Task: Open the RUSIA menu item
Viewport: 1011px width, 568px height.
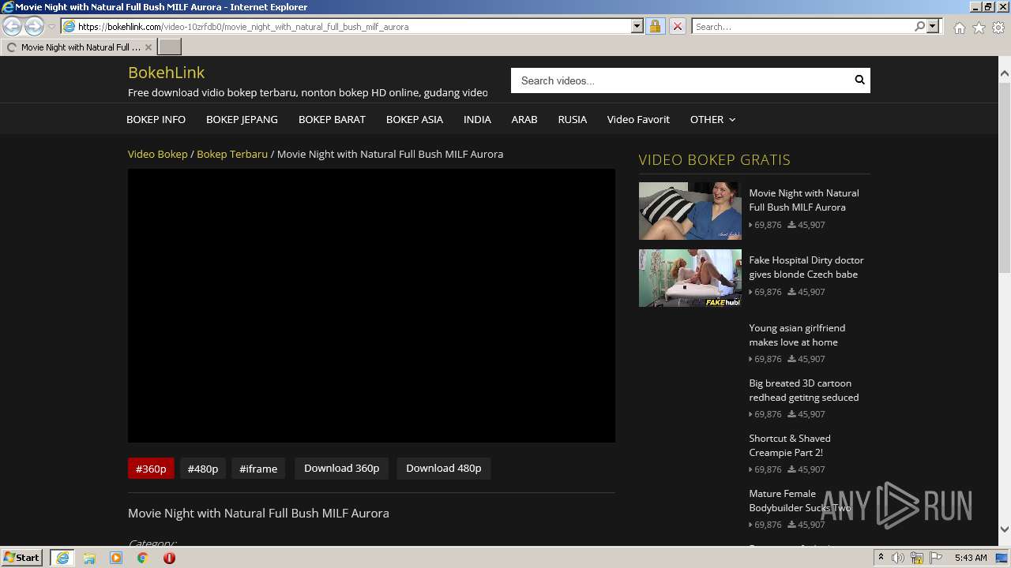Action: pyautogui.click(x=572, y=119)
